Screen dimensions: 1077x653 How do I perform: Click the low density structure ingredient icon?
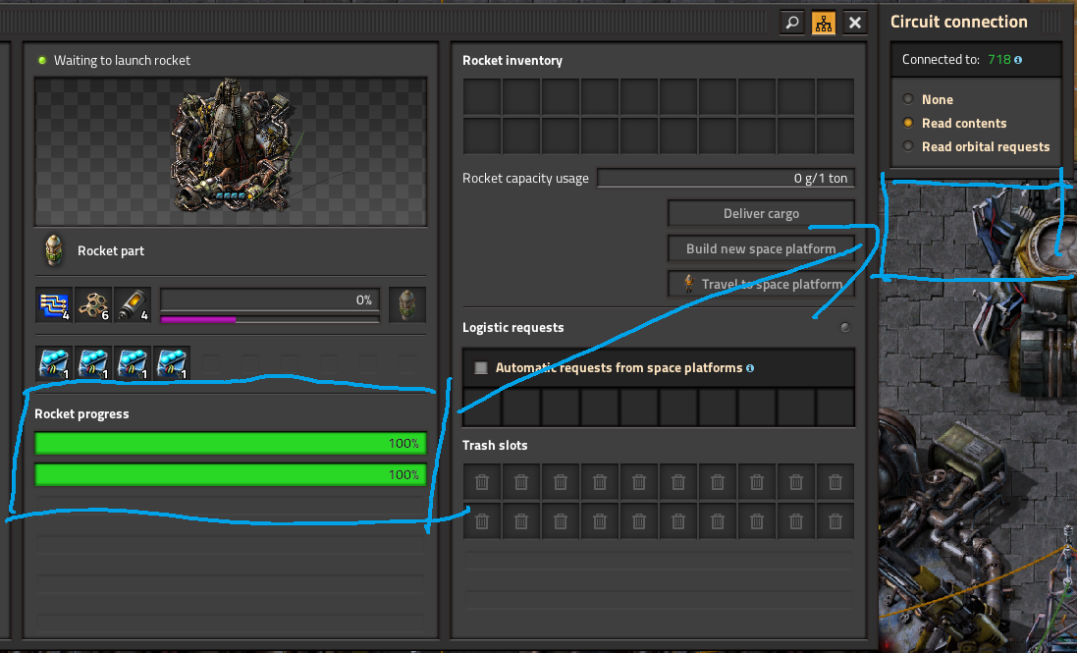pos(93,304)
